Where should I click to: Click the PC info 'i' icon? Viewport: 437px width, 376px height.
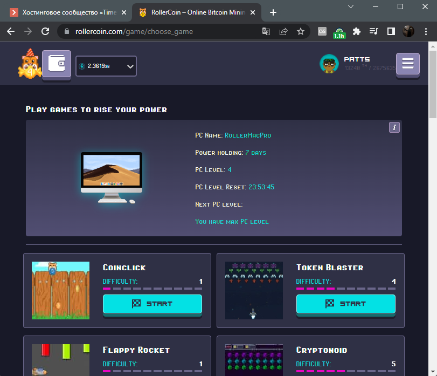(x=394, y=127)
